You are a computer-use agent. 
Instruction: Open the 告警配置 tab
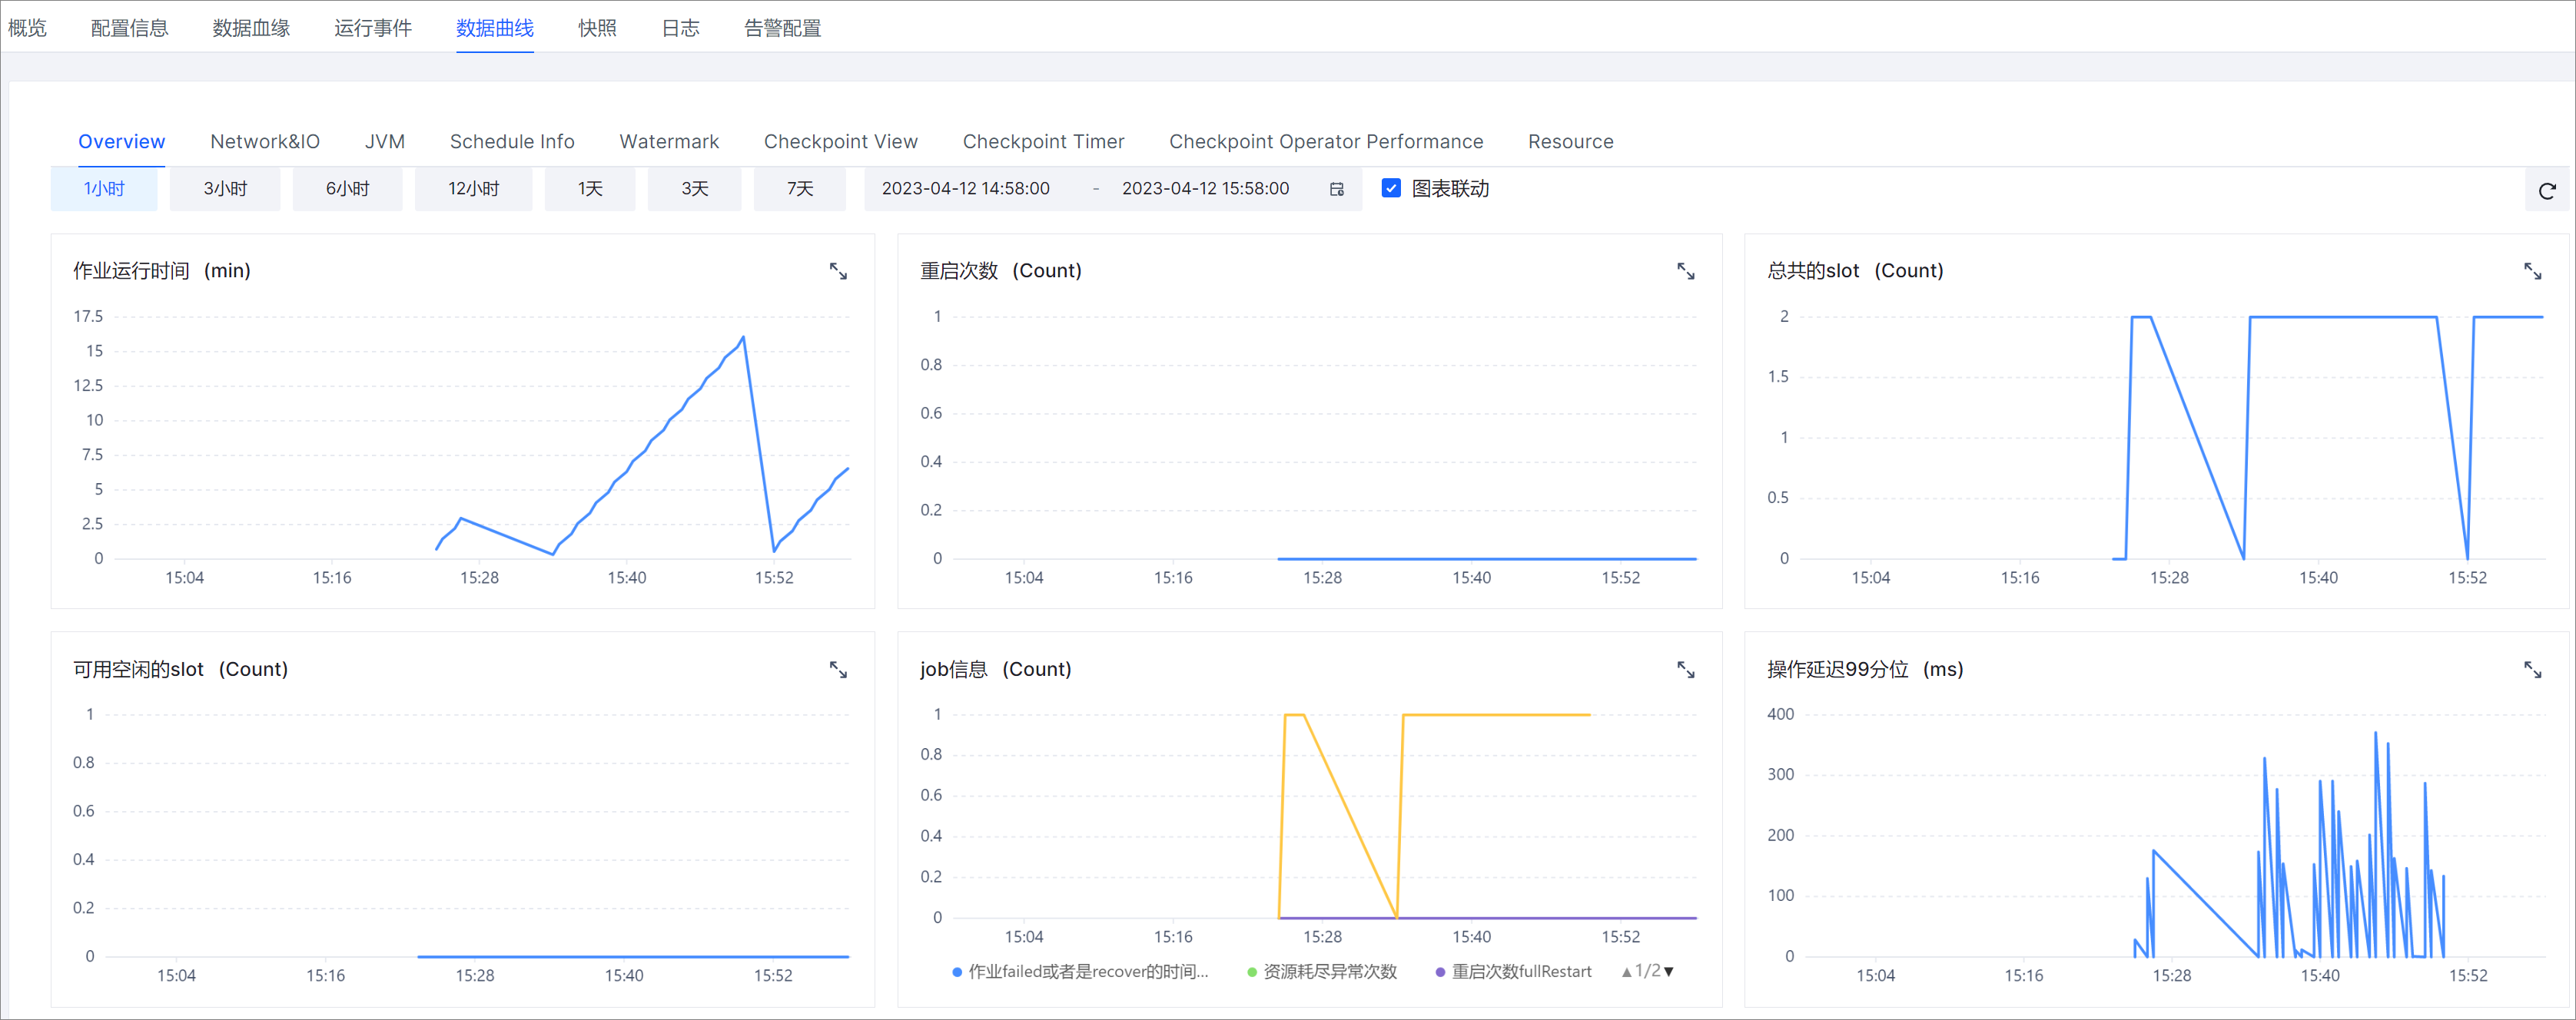(782, 28)
